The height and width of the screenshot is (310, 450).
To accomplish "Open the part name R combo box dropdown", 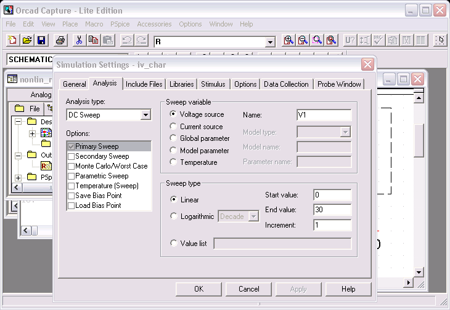I will 270,42.
